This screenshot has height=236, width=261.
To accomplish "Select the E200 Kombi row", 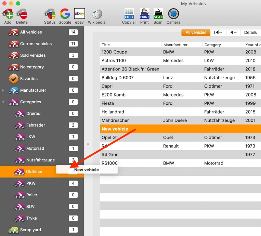I will [x=181, y=95].
